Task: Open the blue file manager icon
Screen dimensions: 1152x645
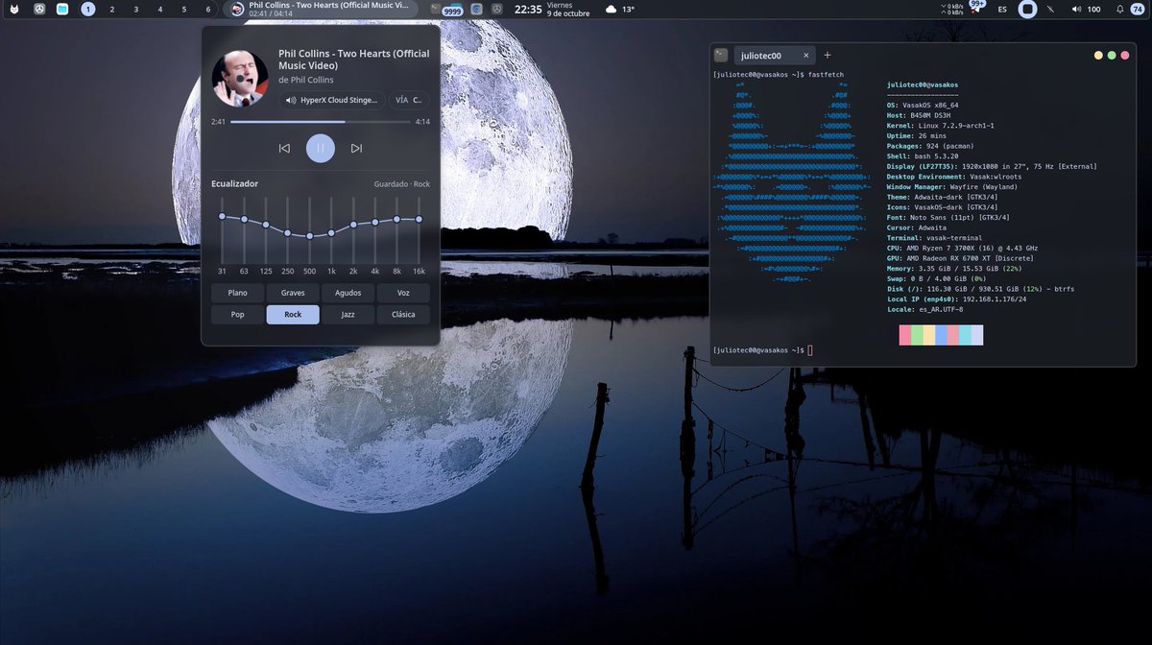Action: [62, 9]
